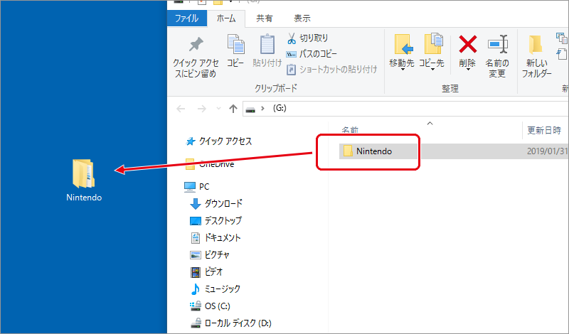Click the red Delete (削除) icon
Screen dimensions: 569x334
click(x=467, y=45)
